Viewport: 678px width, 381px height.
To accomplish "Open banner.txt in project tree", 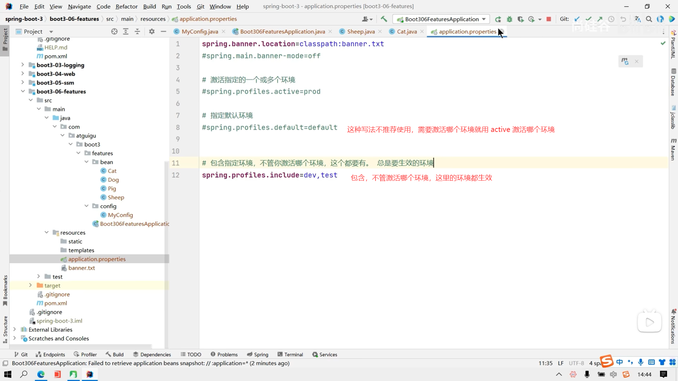I will coord(82,268).
